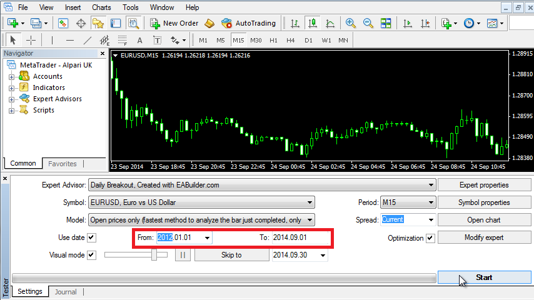Select the cursor arrow tool
This screenshot has width=534, height=300.
pyautogui.click(x=13, y=40)
